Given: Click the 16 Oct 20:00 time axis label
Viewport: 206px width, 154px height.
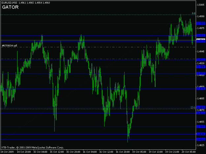Looking at the screenshot, I should (123, 152).
